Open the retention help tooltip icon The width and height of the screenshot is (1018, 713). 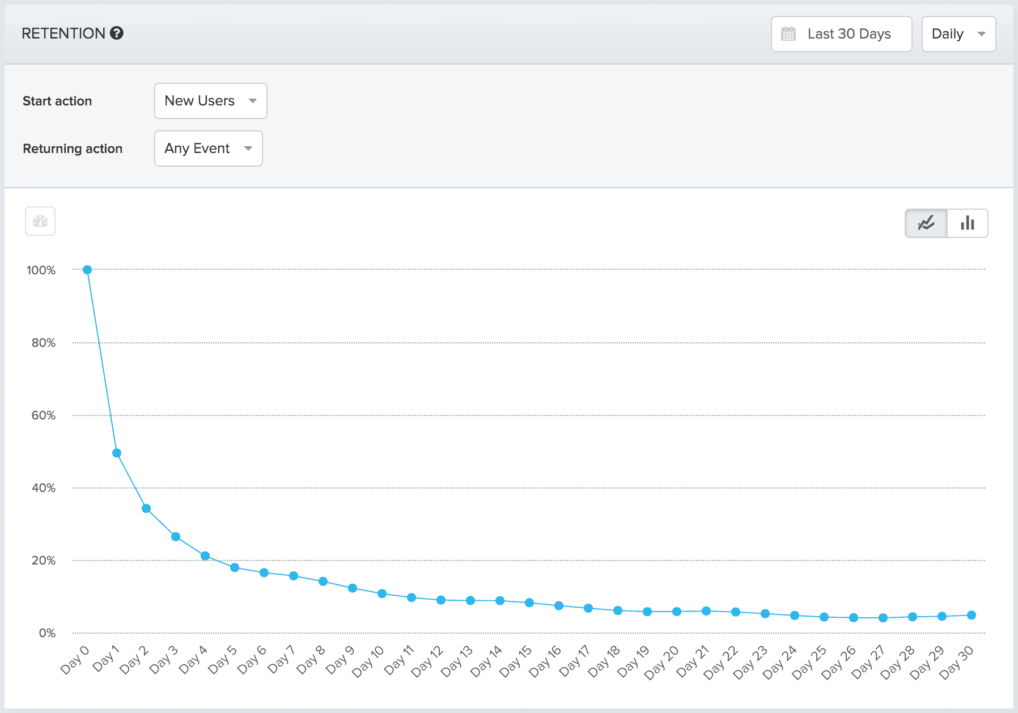[117, 33]
